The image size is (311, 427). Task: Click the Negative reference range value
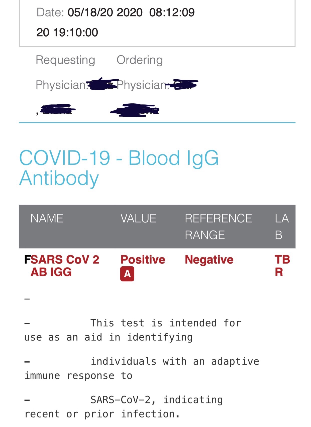(x=209, y=260)
